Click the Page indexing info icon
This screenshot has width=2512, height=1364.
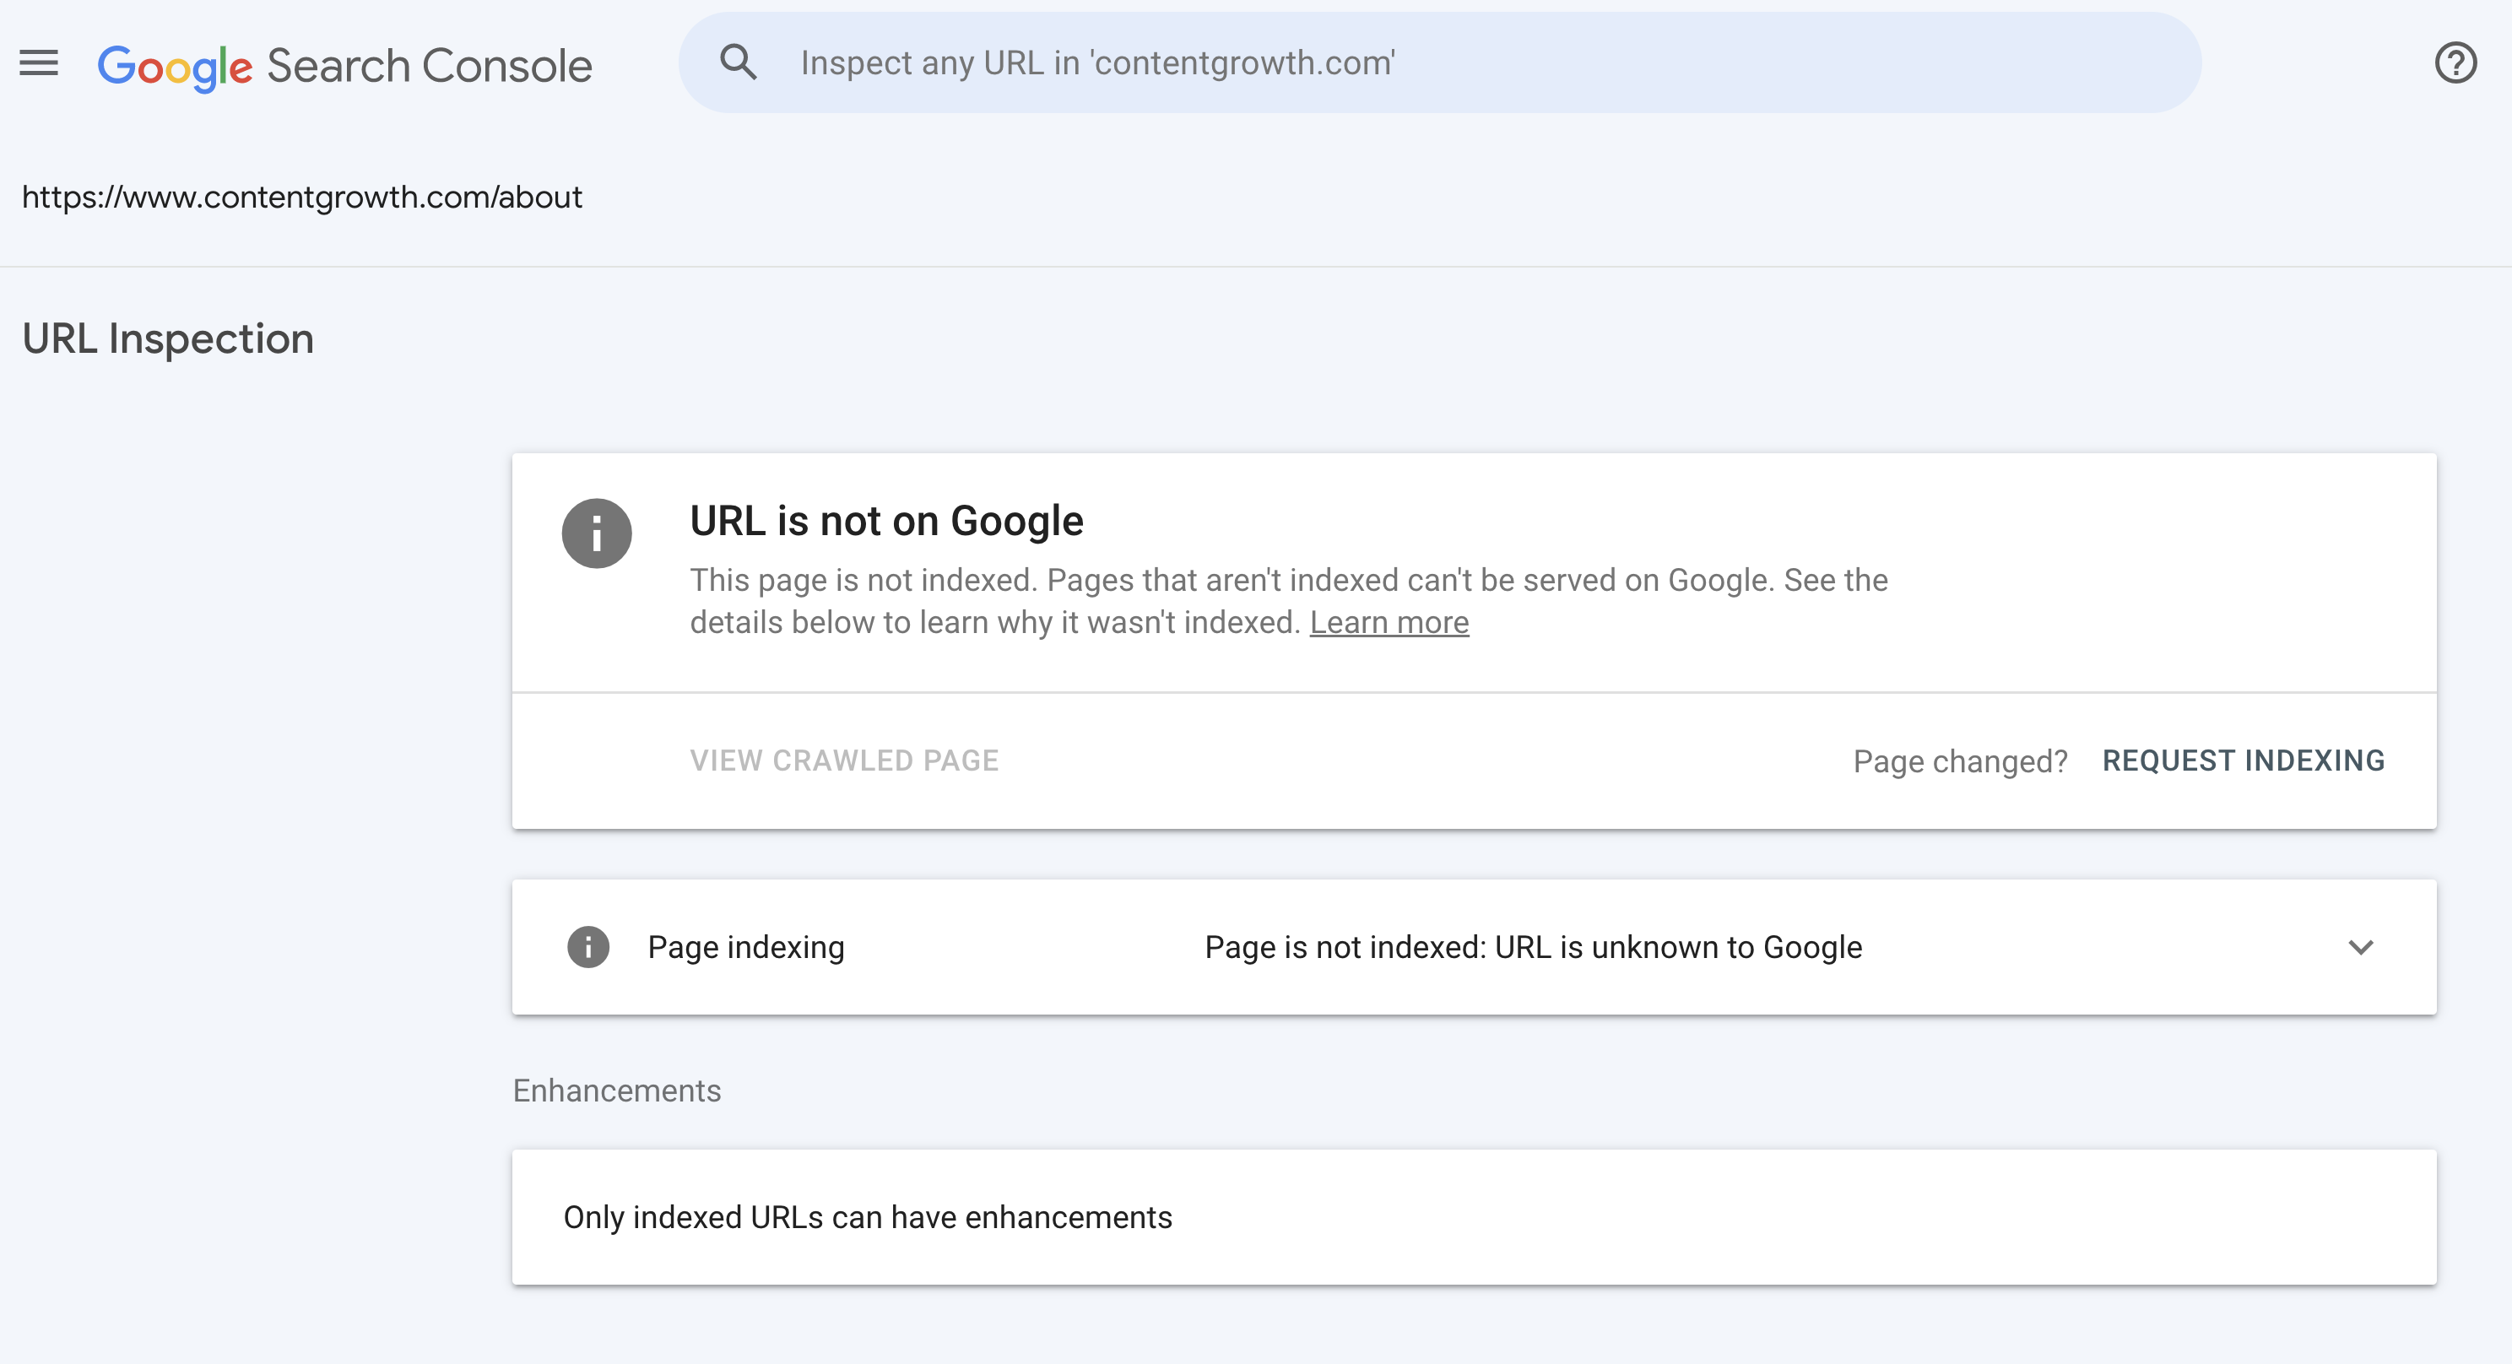[x=588, y=947]
